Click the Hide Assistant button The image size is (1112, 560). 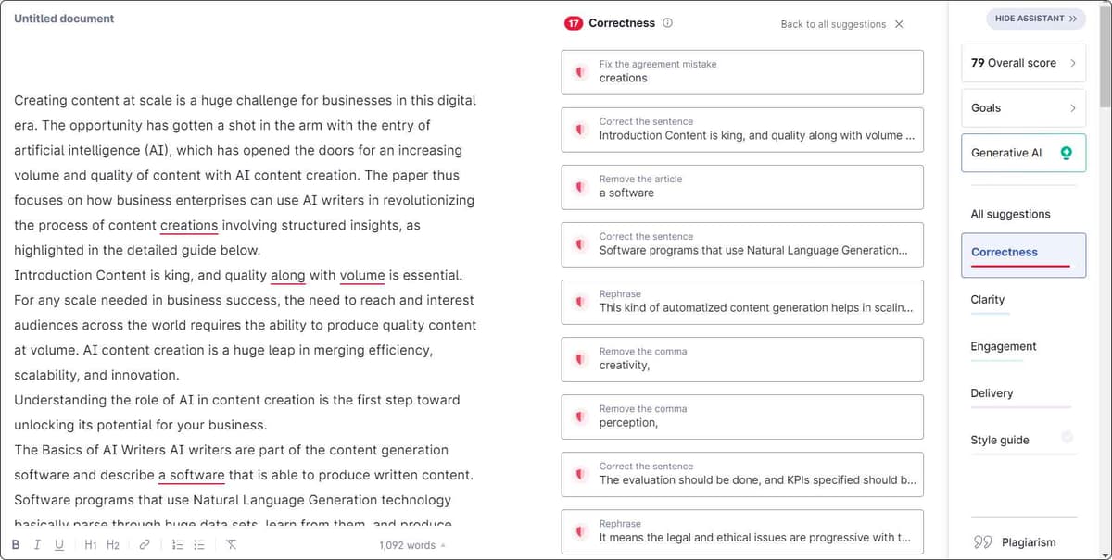coord(1035,19)
